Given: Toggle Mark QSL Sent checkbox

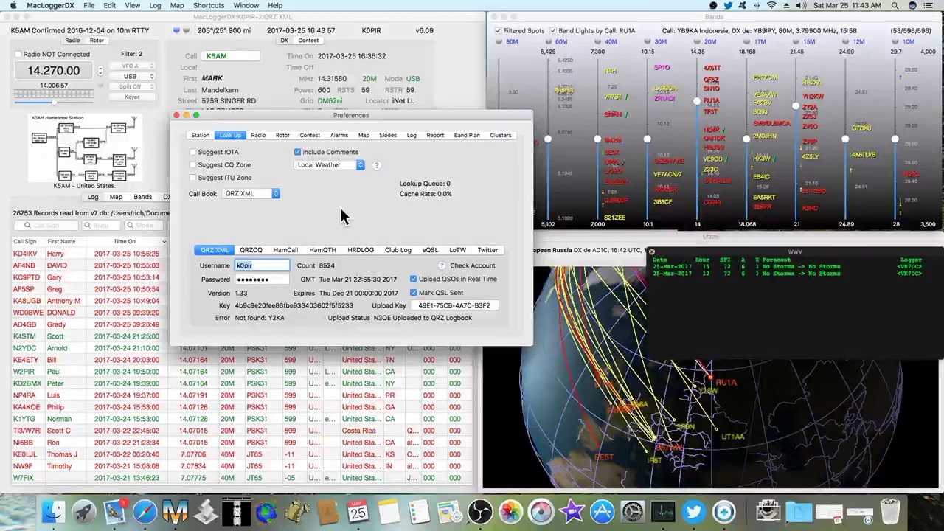Looking at the screenshot, I should point(413,293).
